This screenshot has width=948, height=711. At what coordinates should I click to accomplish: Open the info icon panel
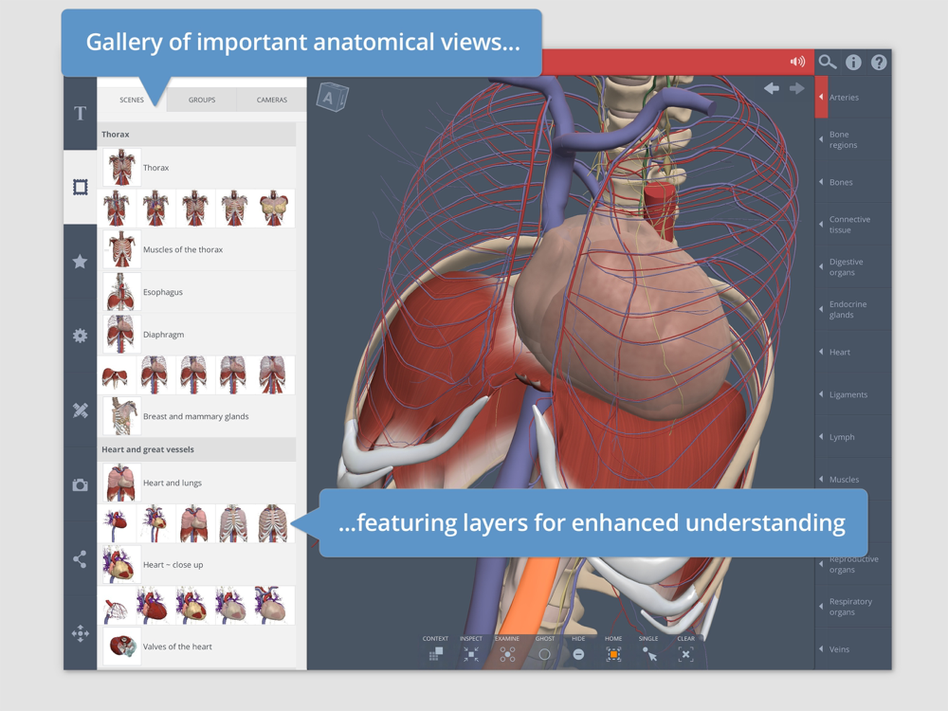pyautogui.click(x=853, y=62)
